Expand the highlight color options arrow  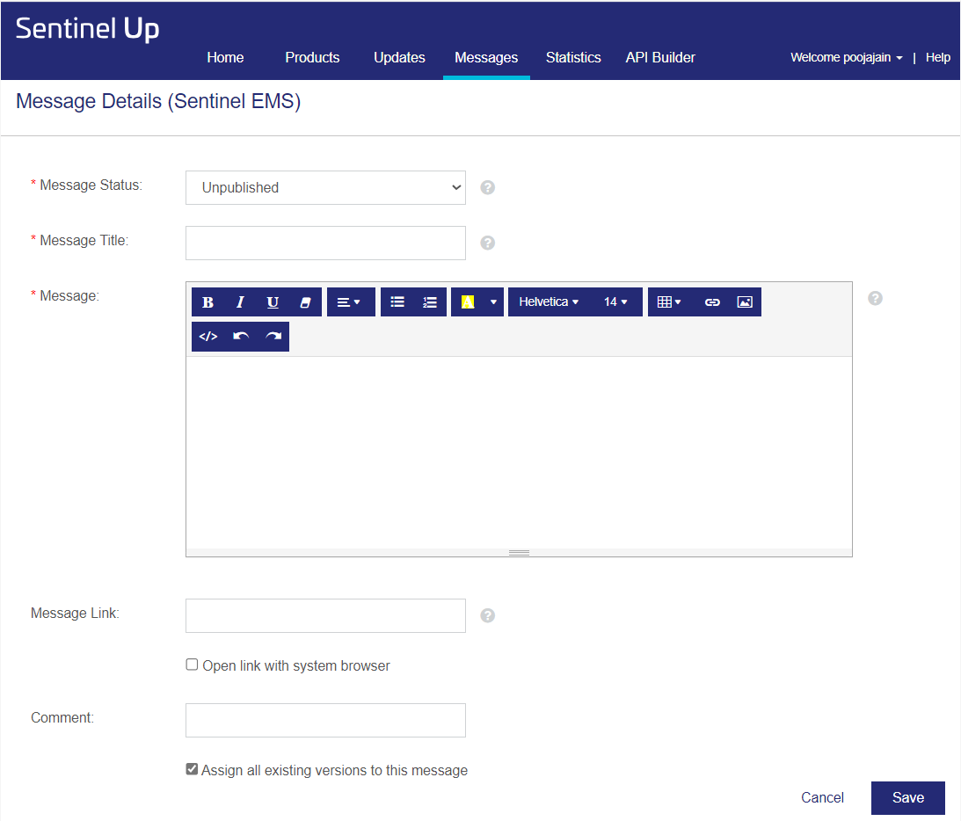[493, 302]
